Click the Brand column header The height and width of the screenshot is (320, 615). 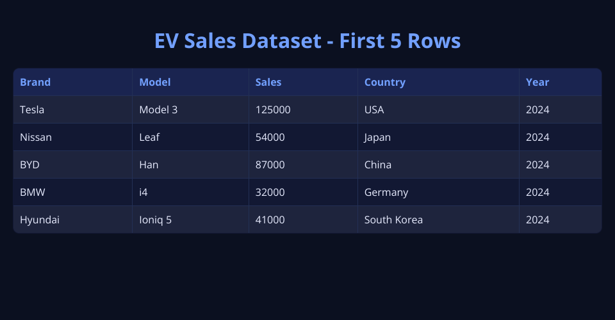(x=35, y=82)
